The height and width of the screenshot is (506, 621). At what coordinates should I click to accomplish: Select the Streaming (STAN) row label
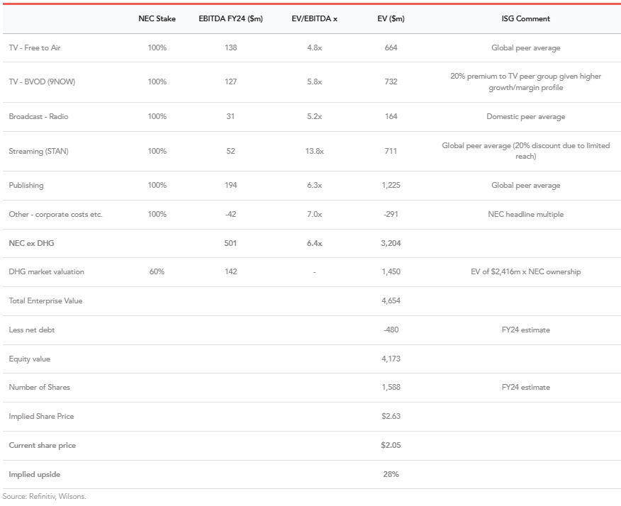click(38, 151)
